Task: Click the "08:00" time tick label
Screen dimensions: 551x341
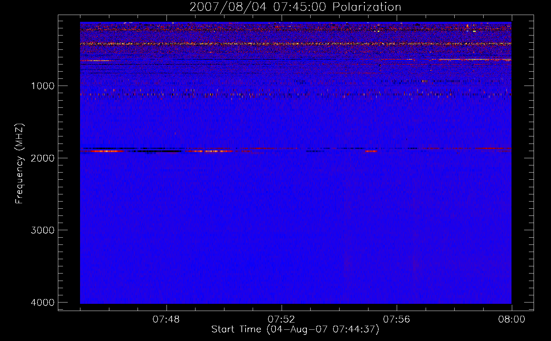Action: tap(512, 320)
